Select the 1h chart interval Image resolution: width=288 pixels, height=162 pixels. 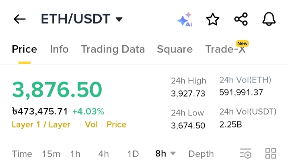coord(75,154)
